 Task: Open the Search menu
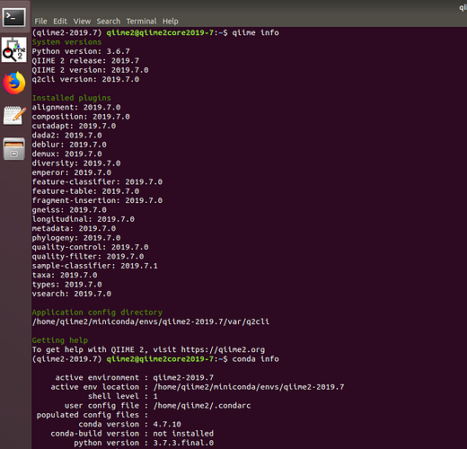[109, 22]
